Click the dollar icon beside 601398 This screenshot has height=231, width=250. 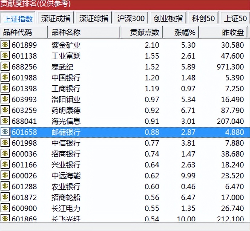tap(5, 88)
